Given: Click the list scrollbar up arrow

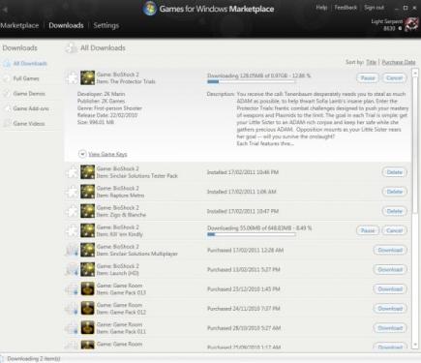Looking at the screenshot, I should [415, 74].
